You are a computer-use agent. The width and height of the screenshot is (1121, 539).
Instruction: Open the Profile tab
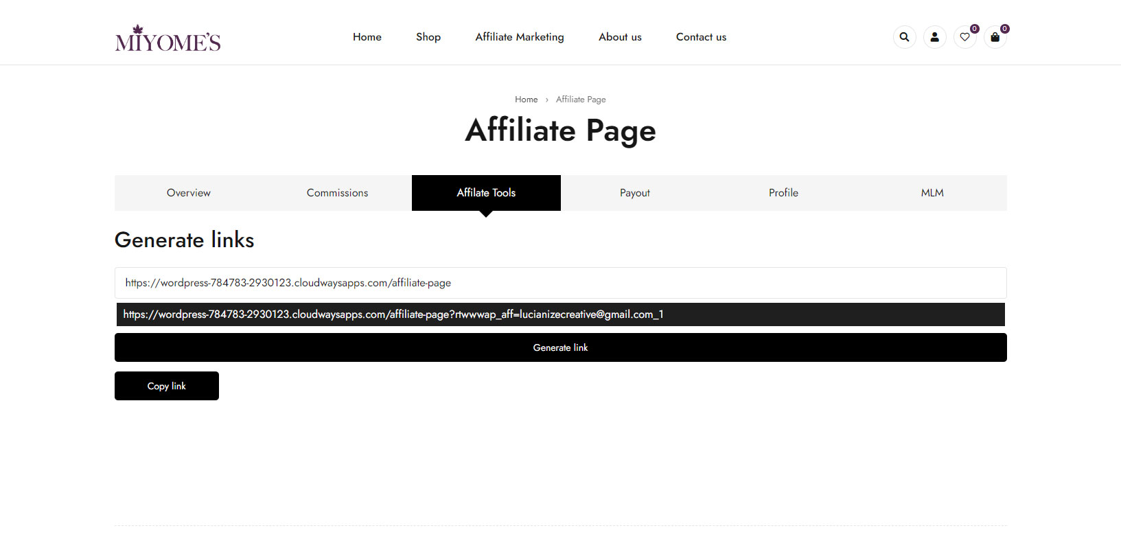pos(783,193)
